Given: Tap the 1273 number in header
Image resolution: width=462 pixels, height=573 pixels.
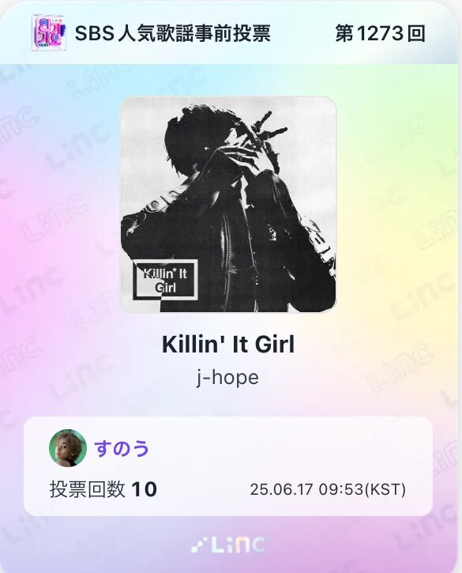Looking at the screenshot, I should click(380, 33).
